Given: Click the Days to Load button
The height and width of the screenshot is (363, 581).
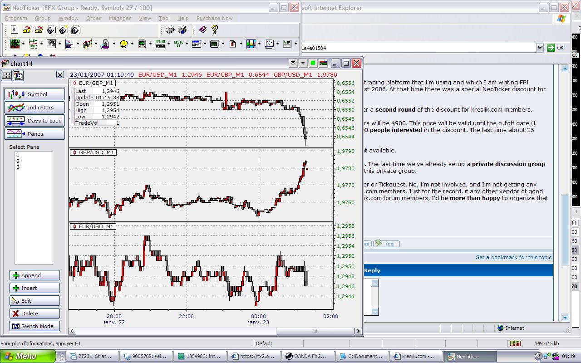Looking at the screenshot, I should click(34, 121).
